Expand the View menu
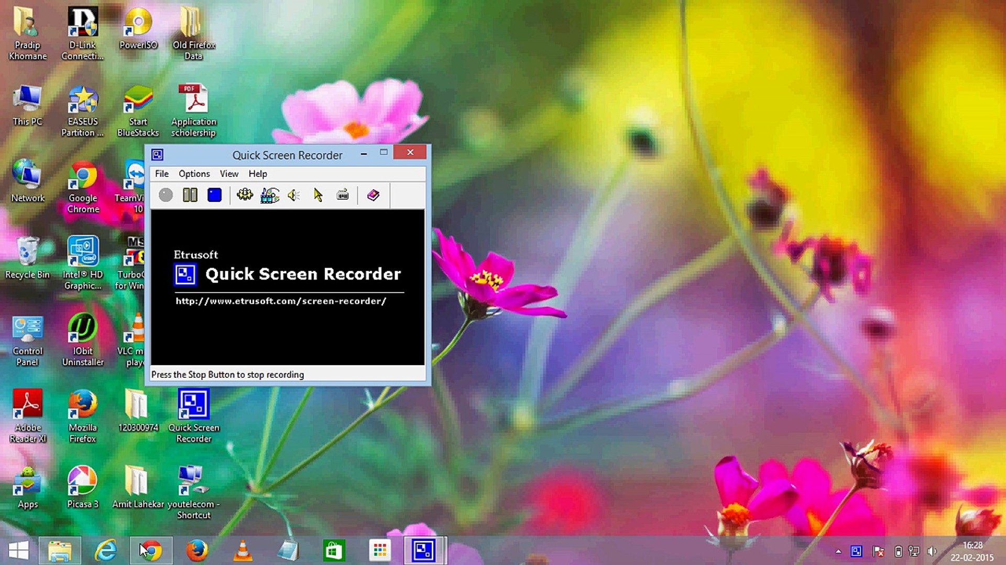The width and height of the screenshot is (1006, 565). click(x=229, y=174)
